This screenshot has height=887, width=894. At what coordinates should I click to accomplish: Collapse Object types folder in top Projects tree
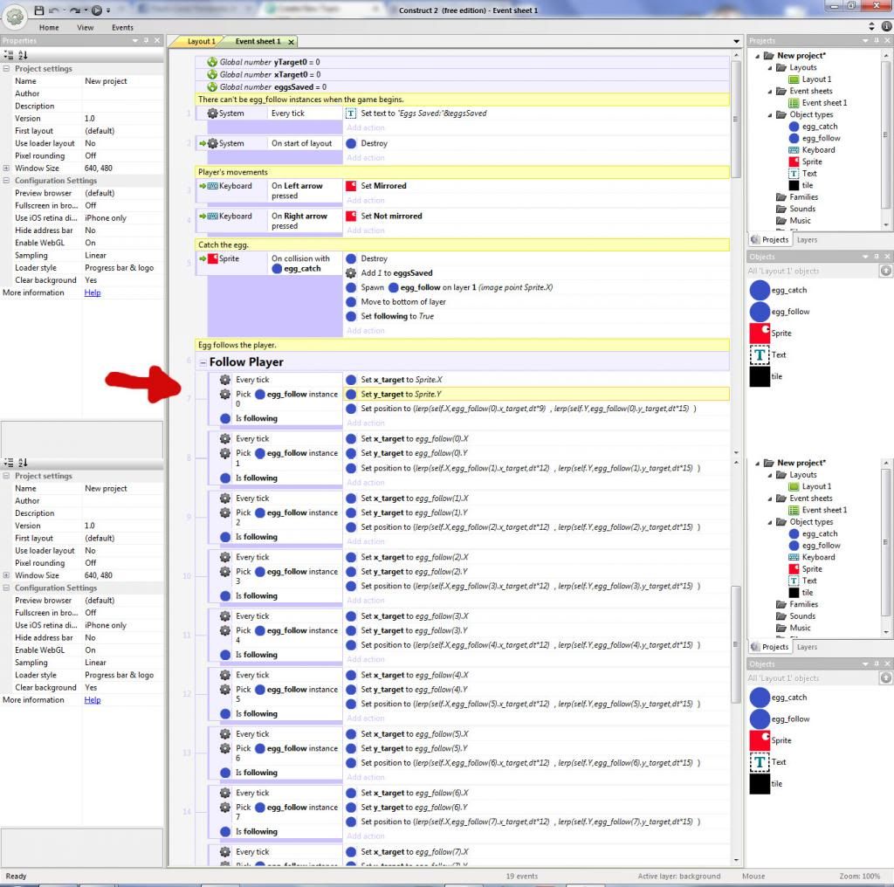(770, 114)
